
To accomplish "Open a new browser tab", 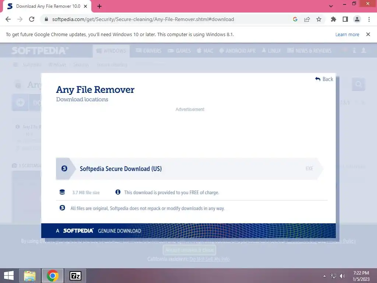I will pos(99,6).
